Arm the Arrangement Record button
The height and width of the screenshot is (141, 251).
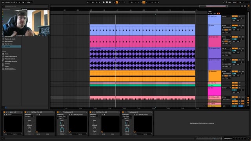(x=110, y=2)
